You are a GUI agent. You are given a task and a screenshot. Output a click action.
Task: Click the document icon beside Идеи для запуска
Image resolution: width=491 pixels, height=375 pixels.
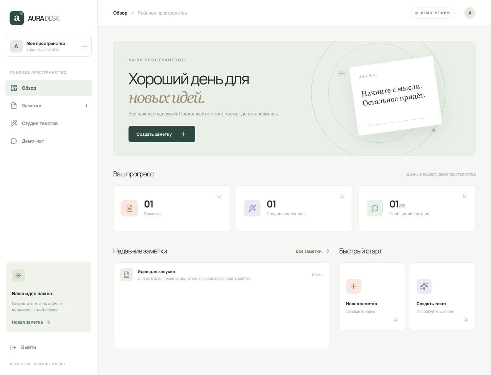[x=127, y=275]
